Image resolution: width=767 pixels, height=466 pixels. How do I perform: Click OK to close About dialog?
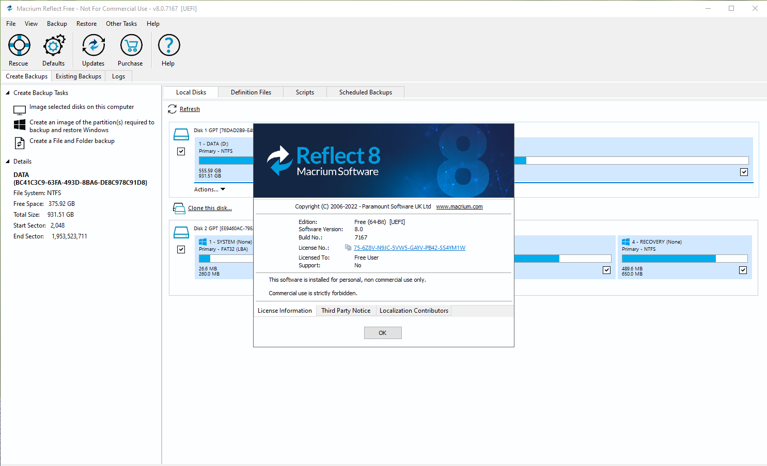pyautogui.click(x=383, y=333)
